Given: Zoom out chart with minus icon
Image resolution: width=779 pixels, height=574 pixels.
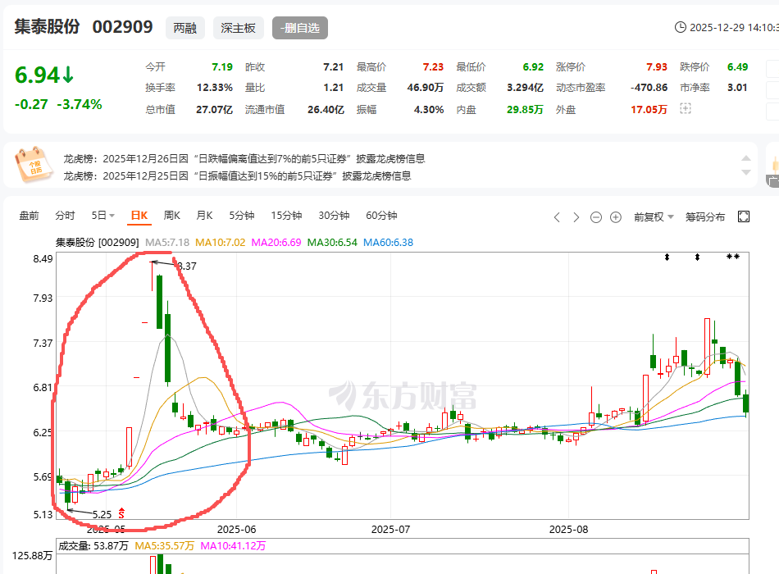Looking at the screenshot, I should click(595, 217).
